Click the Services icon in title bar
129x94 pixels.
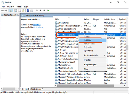(3, 2)
